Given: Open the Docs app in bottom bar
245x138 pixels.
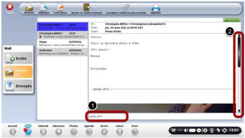Looking at the screenshot, I should pyautogui.click(x=135, y=130).
